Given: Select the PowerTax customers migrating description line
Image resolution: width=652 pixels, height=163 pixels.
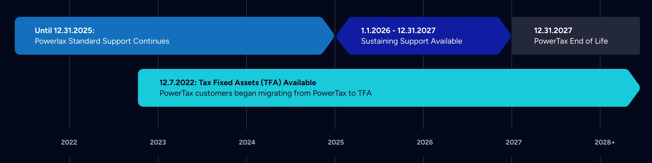Looking at the screenshot, I should click(x=265, y=93).
